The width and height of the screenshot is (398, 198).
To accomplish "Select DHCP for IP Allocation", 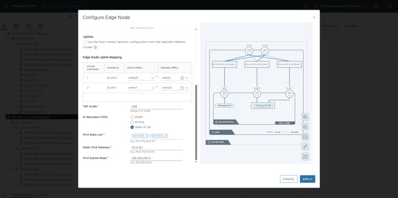I will (x=132, y=117).
